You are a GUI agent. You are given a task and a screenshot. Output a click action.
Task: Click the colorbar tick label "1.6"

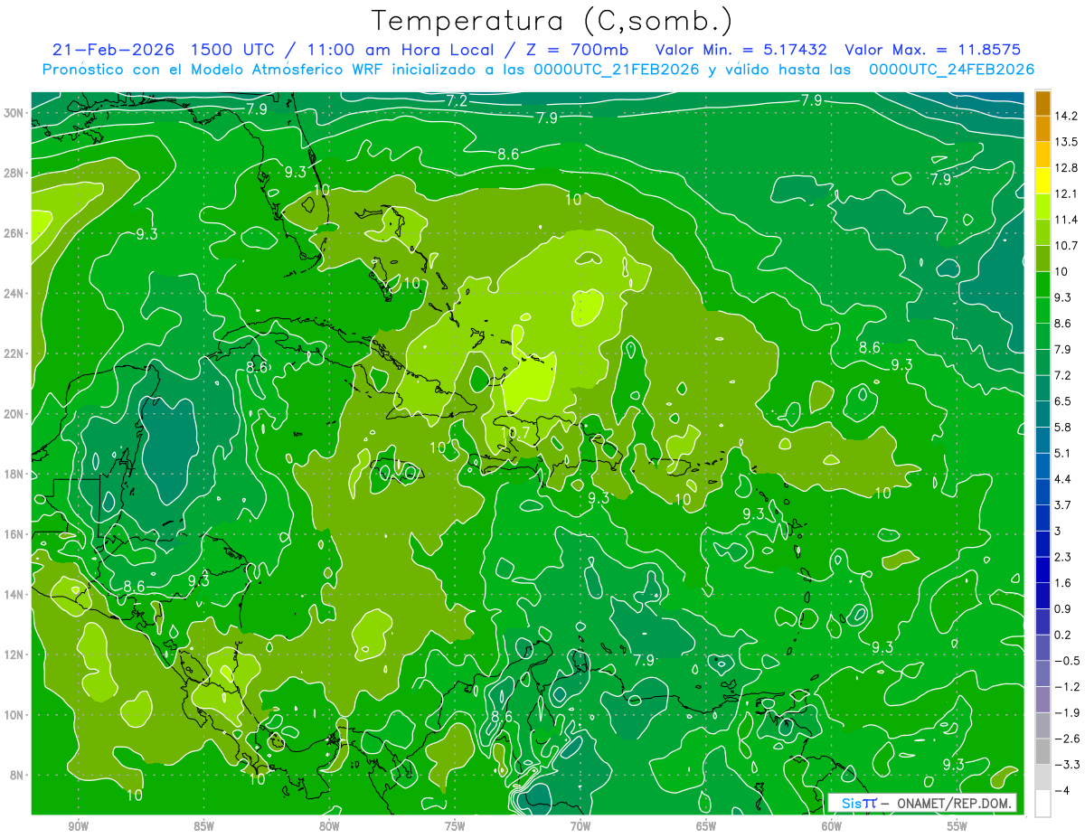coord(1063,583)
